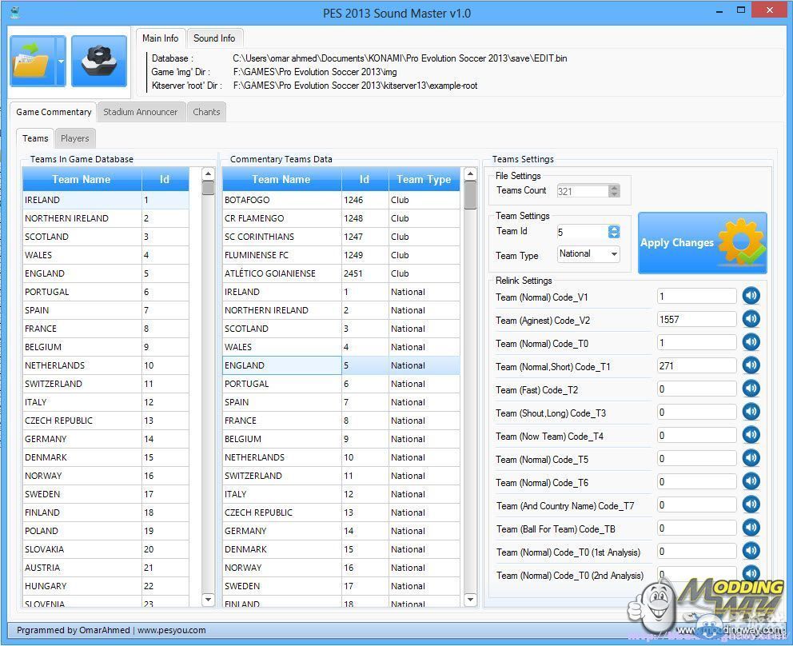The height and width of the screenshot is (646, 793).
Task: Click the Teams Count field
Action: click(x=583, y=191)
